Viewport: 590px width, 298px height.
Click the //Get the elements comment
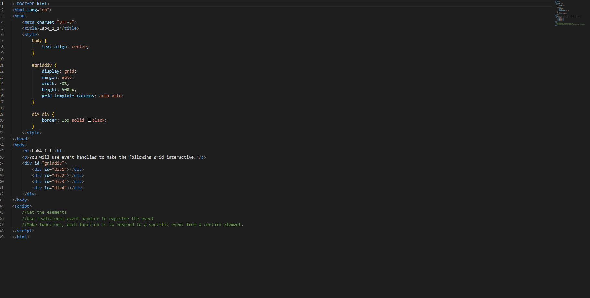pos(44,212)
